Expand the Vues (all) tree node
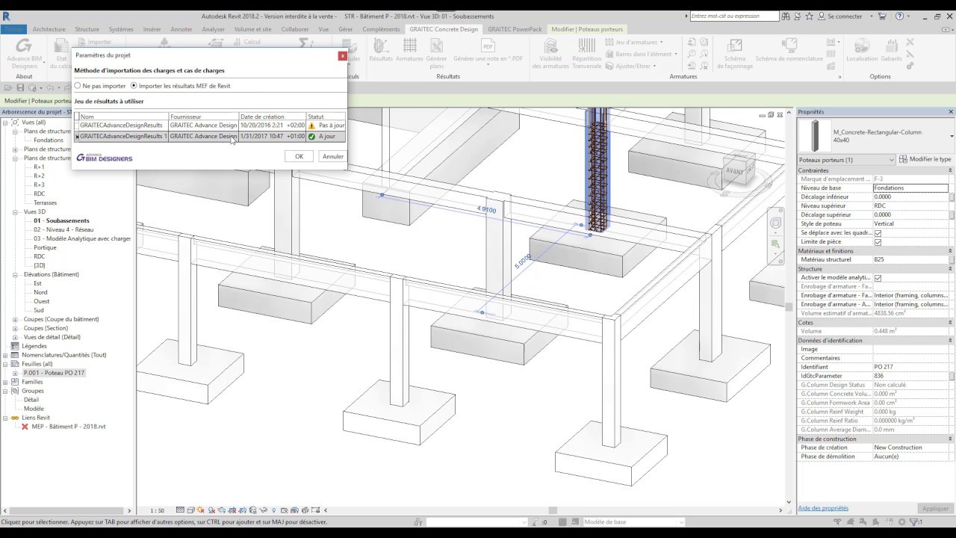The height and width of the screenshot is (538, 956). pyautogui.click(x=6, y=123)
